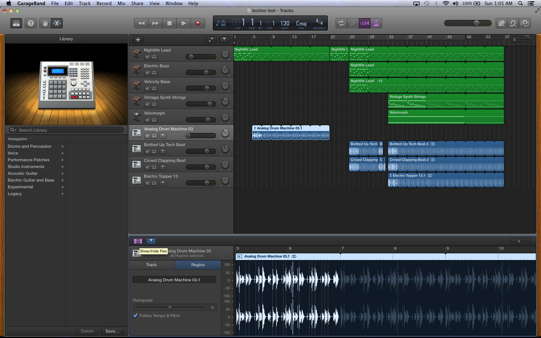Switch to the Region tab in editor

[198, 265]
